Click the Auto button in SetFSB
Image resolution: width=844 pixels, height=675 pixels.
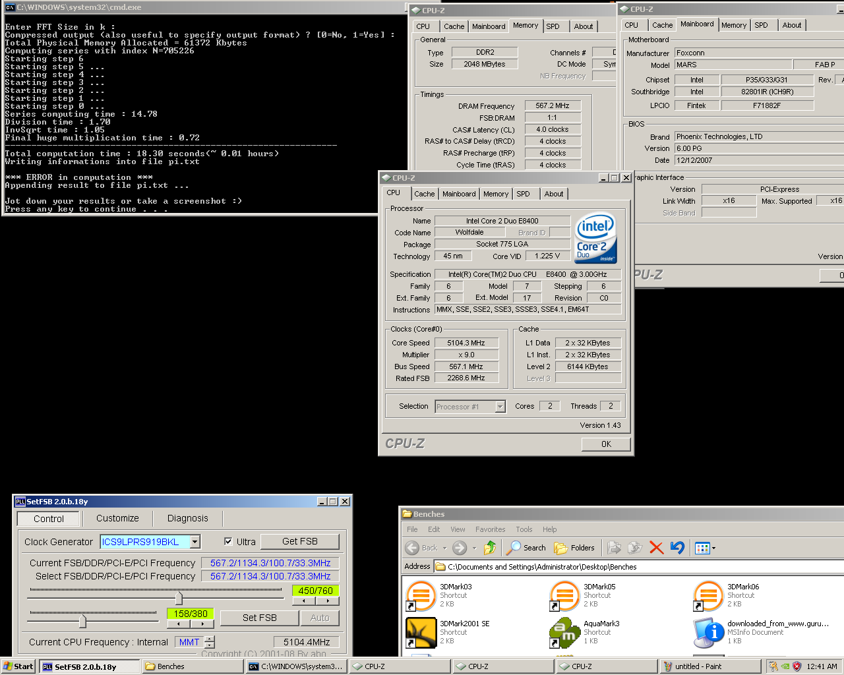[x=320, y=618]
